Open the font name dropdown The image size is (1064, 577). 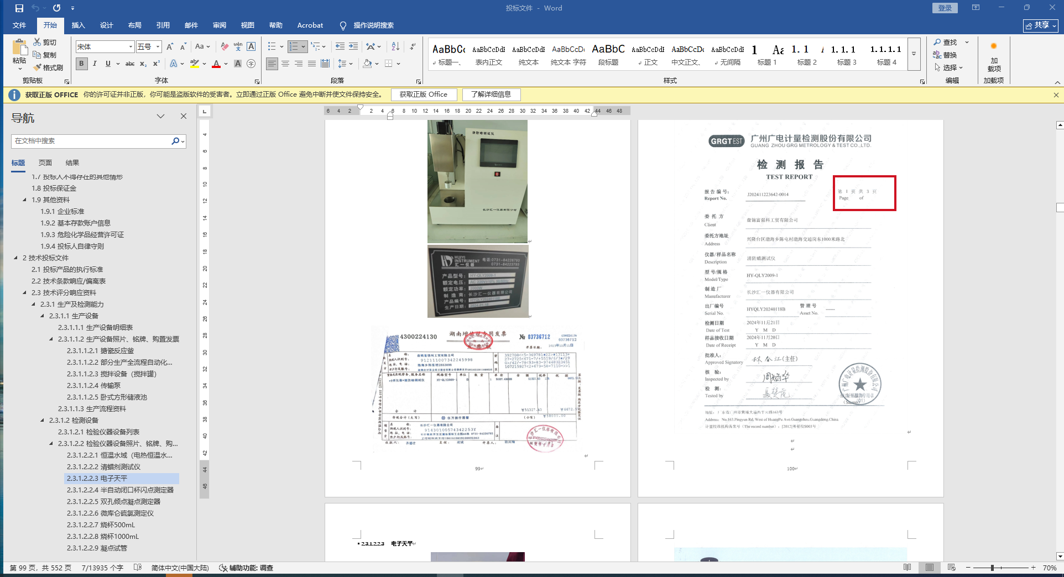pos(131,47)
